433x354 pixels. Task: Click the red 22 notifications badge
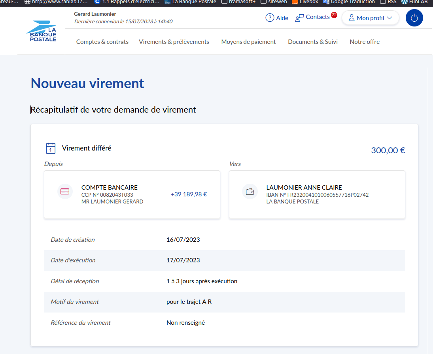click(334, 15)
